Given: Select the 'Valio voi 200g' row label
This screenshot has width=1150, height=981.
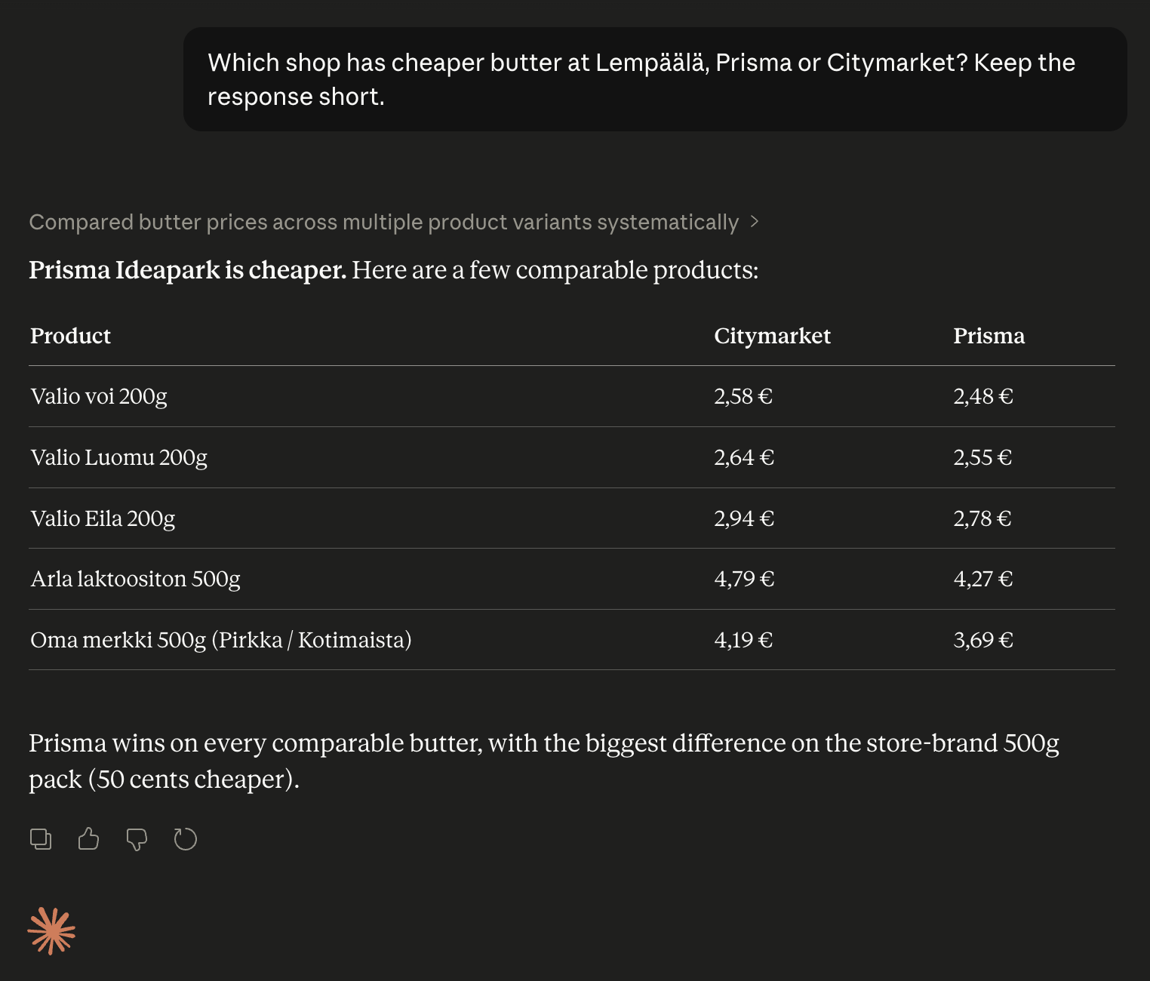Looking at the screenshot, I should (x=99, y=396).
